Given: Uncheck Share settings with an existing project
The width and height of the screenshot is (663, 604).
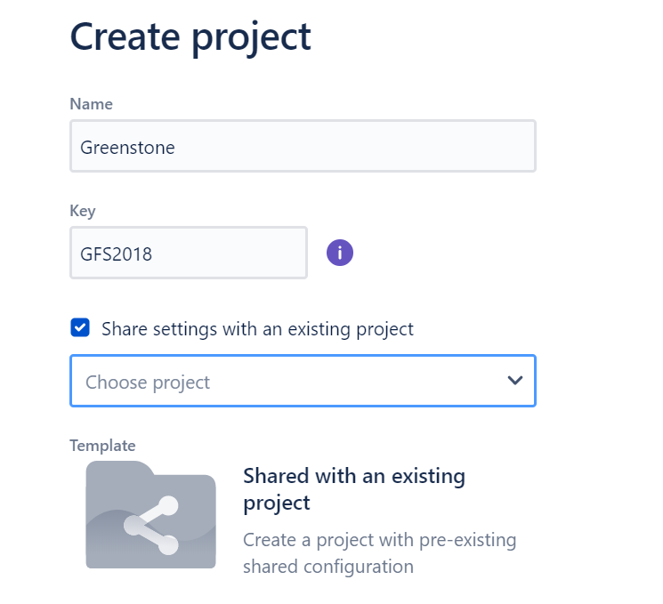Looking at the screenshot, I should [80, 328].
